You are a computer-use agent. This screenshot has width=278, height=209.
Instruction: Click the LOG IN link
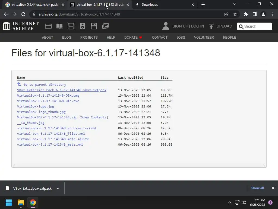(x=198, y=26)
